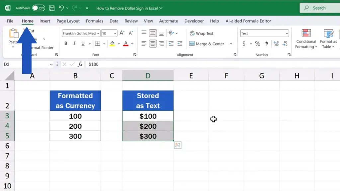Image resolution: width=340 pixels, height=191 pixels.
Task: Click the Increase Font Size icon
Action: tap(122, 33)
